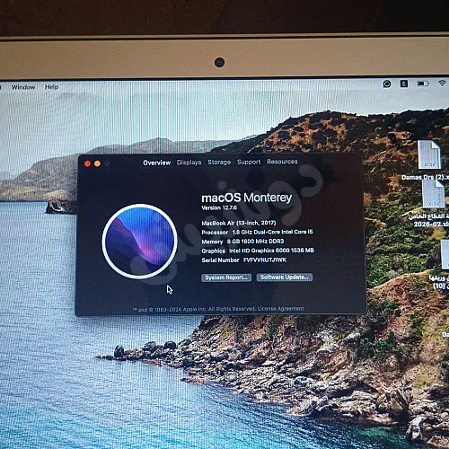Click the Version 12.7.6 text

[x=219, y=207]
